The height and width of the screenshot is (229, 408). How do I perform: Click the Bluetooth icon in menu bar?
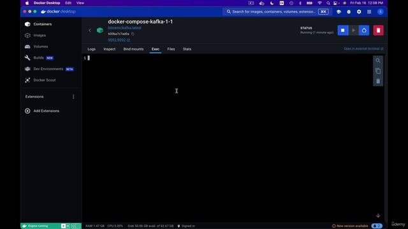300,3
